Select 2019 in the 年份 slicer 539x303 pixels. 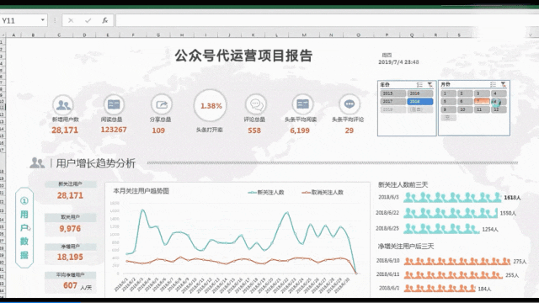pyautogui.click(x=393, y=109)
